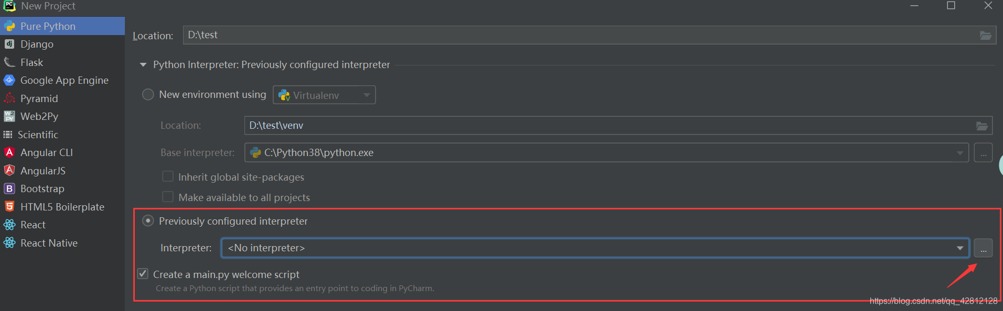The height and width of the screenshot is (311, 1003).
Task: Select Django project type
Action: [x=62, y=44]
